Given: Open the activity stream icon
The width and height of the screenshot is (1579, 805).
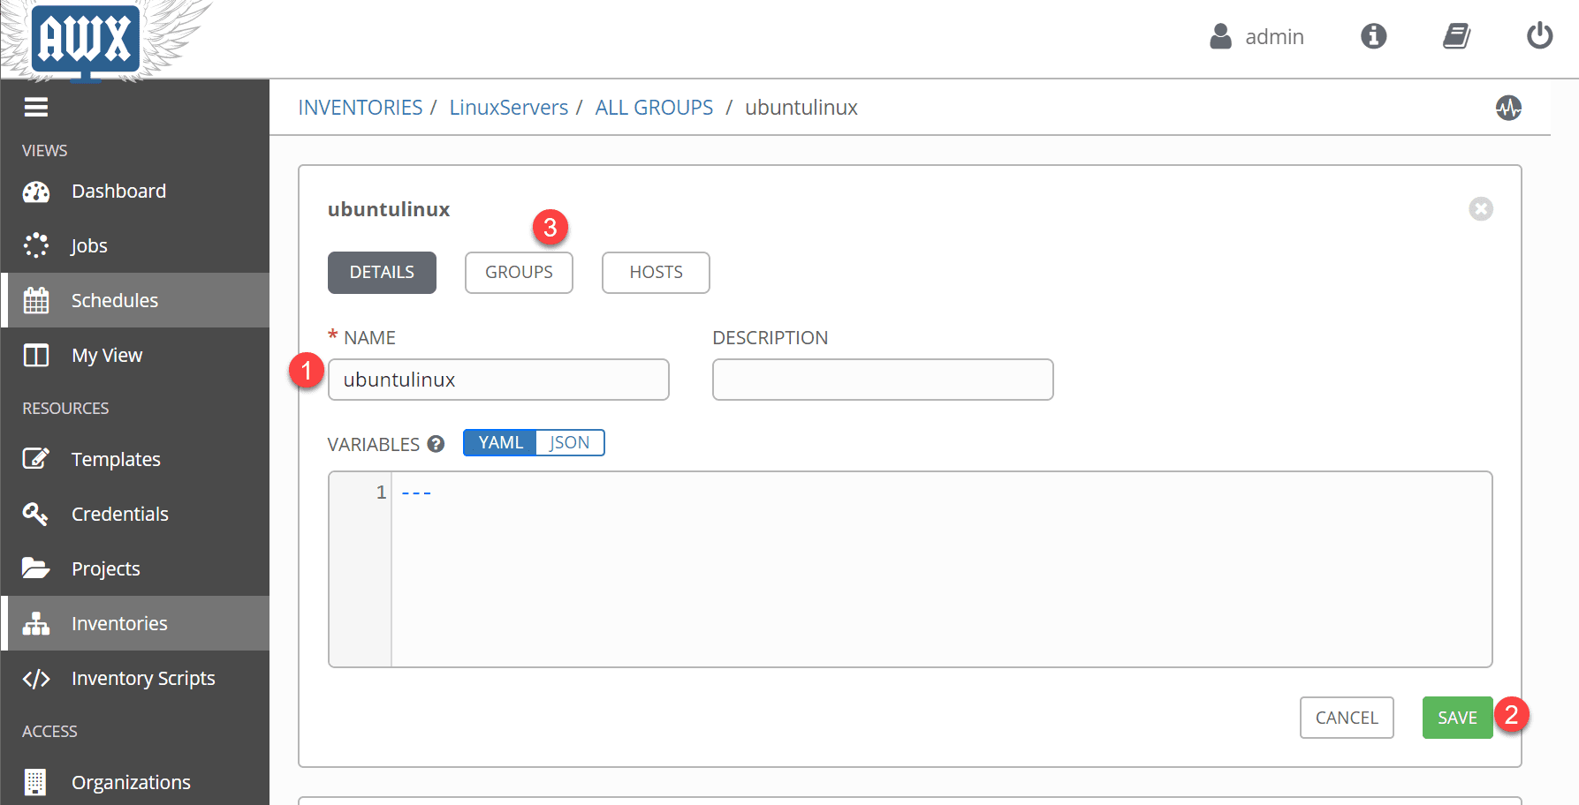Looking at the screenshot, I should tap(1508, 108).
